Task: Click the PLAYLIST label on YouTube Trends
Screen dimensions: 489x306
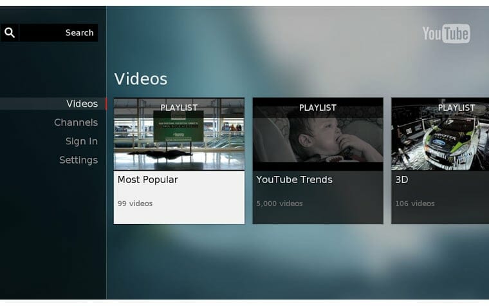Action: click(318, 108)
